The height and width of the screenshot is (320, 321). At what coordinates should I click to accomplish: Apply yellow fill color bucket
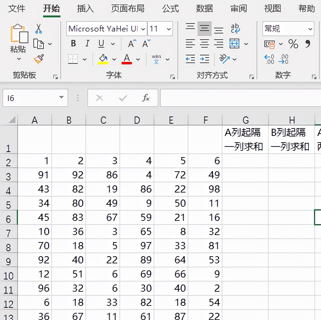point(103,59)
